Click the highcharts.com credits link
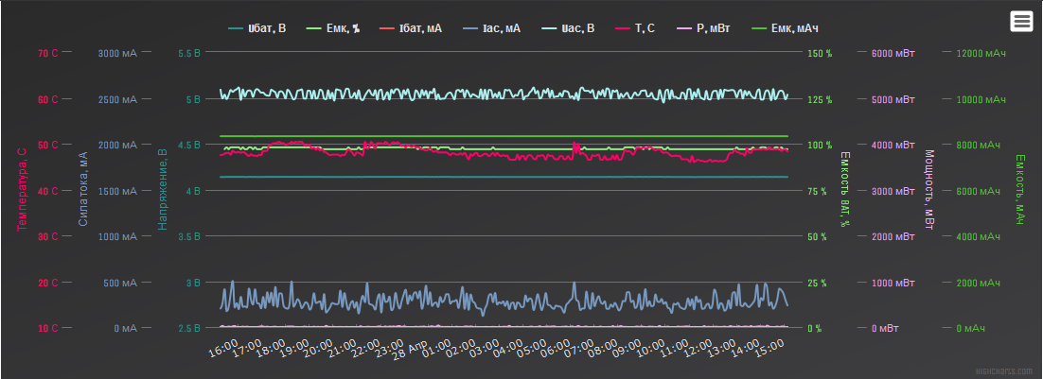This screenshot has height=379, width=1043. (1007, 371)
